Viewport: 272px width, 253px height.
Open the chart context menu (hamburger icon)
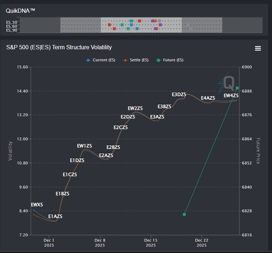(x=258, y=49)
